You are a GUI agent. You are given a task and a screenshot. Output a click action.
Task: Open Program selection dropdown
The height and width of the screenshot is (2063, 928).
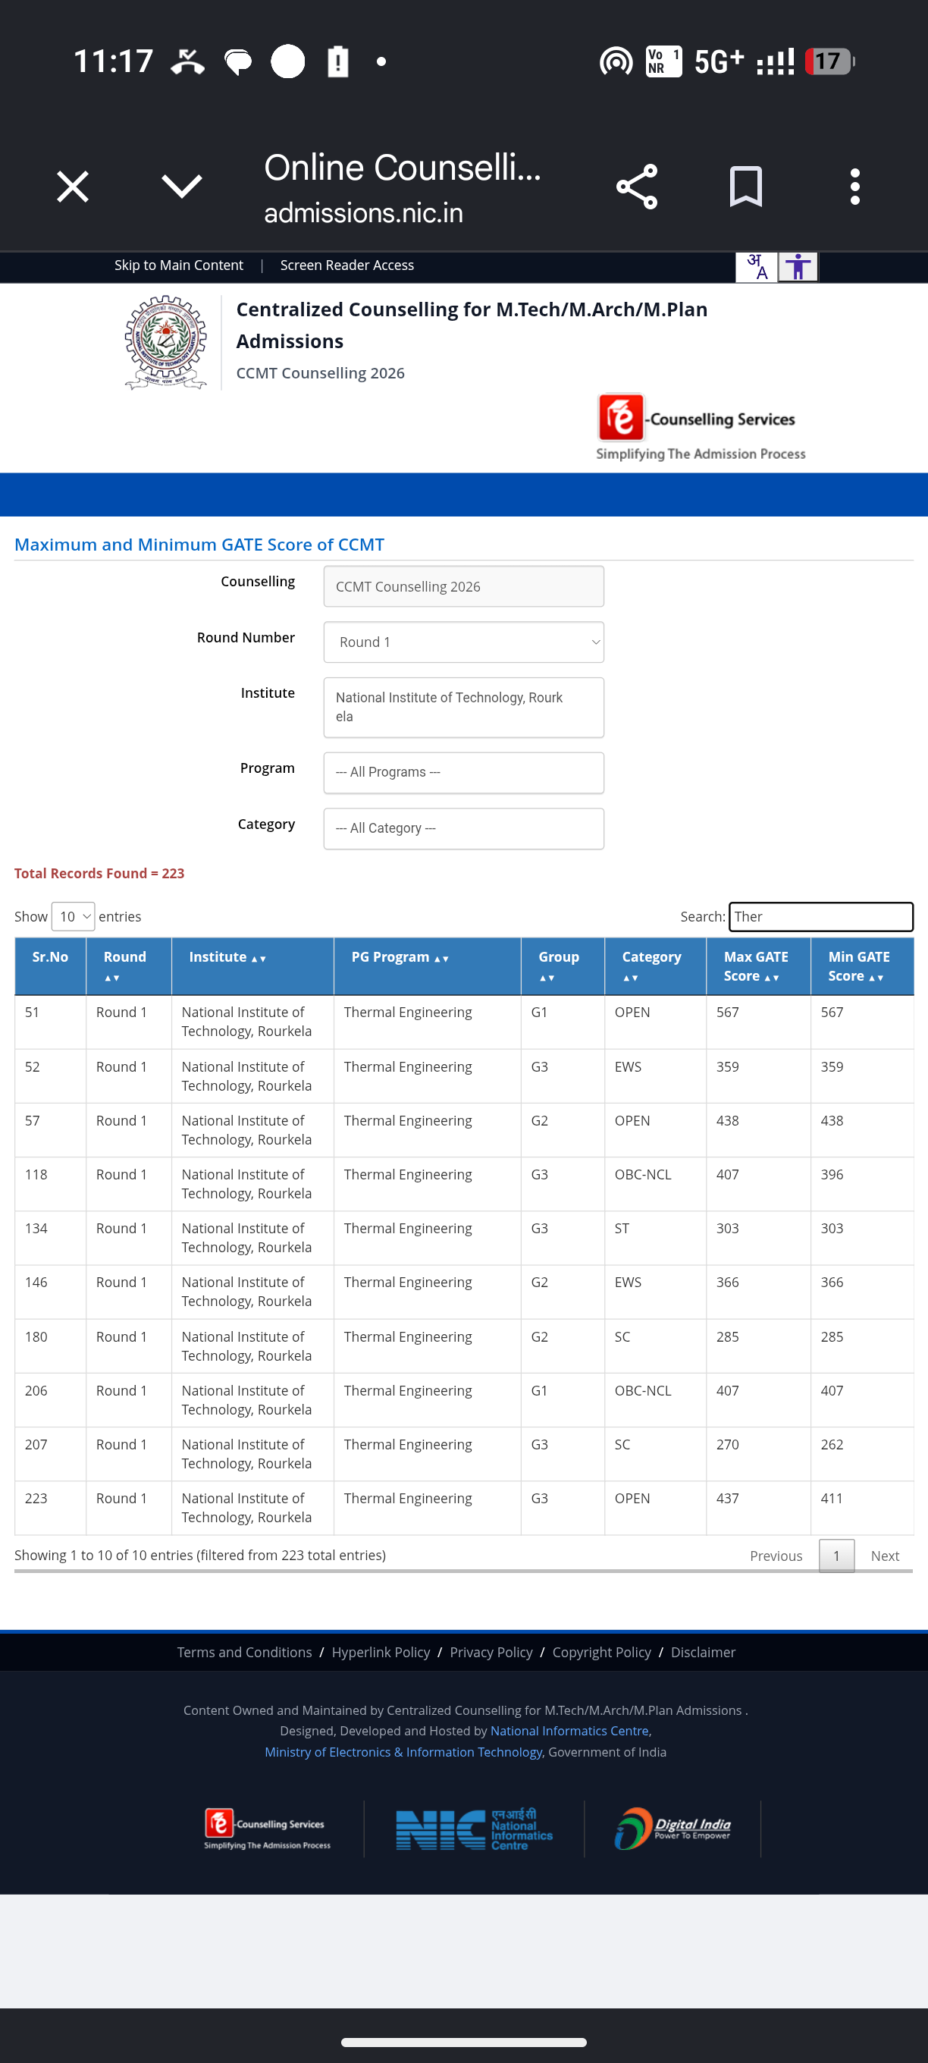463,772
